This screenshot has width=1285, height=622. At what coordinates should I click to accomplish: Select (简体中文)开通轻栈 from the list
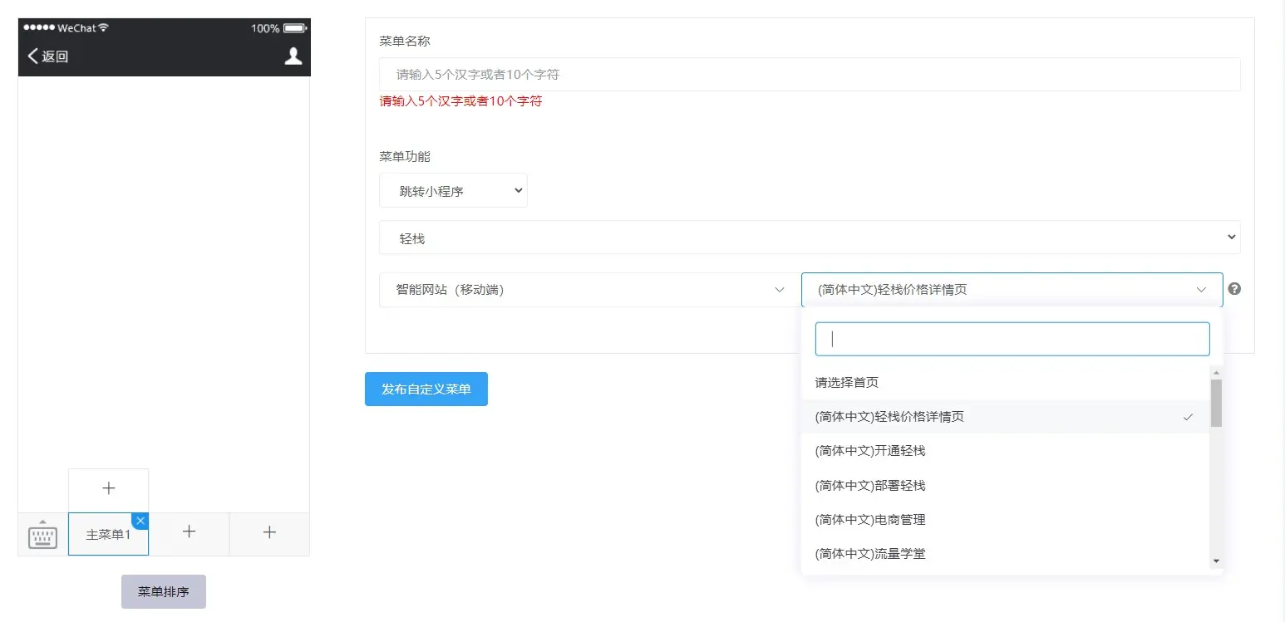(x=870, y=451)
